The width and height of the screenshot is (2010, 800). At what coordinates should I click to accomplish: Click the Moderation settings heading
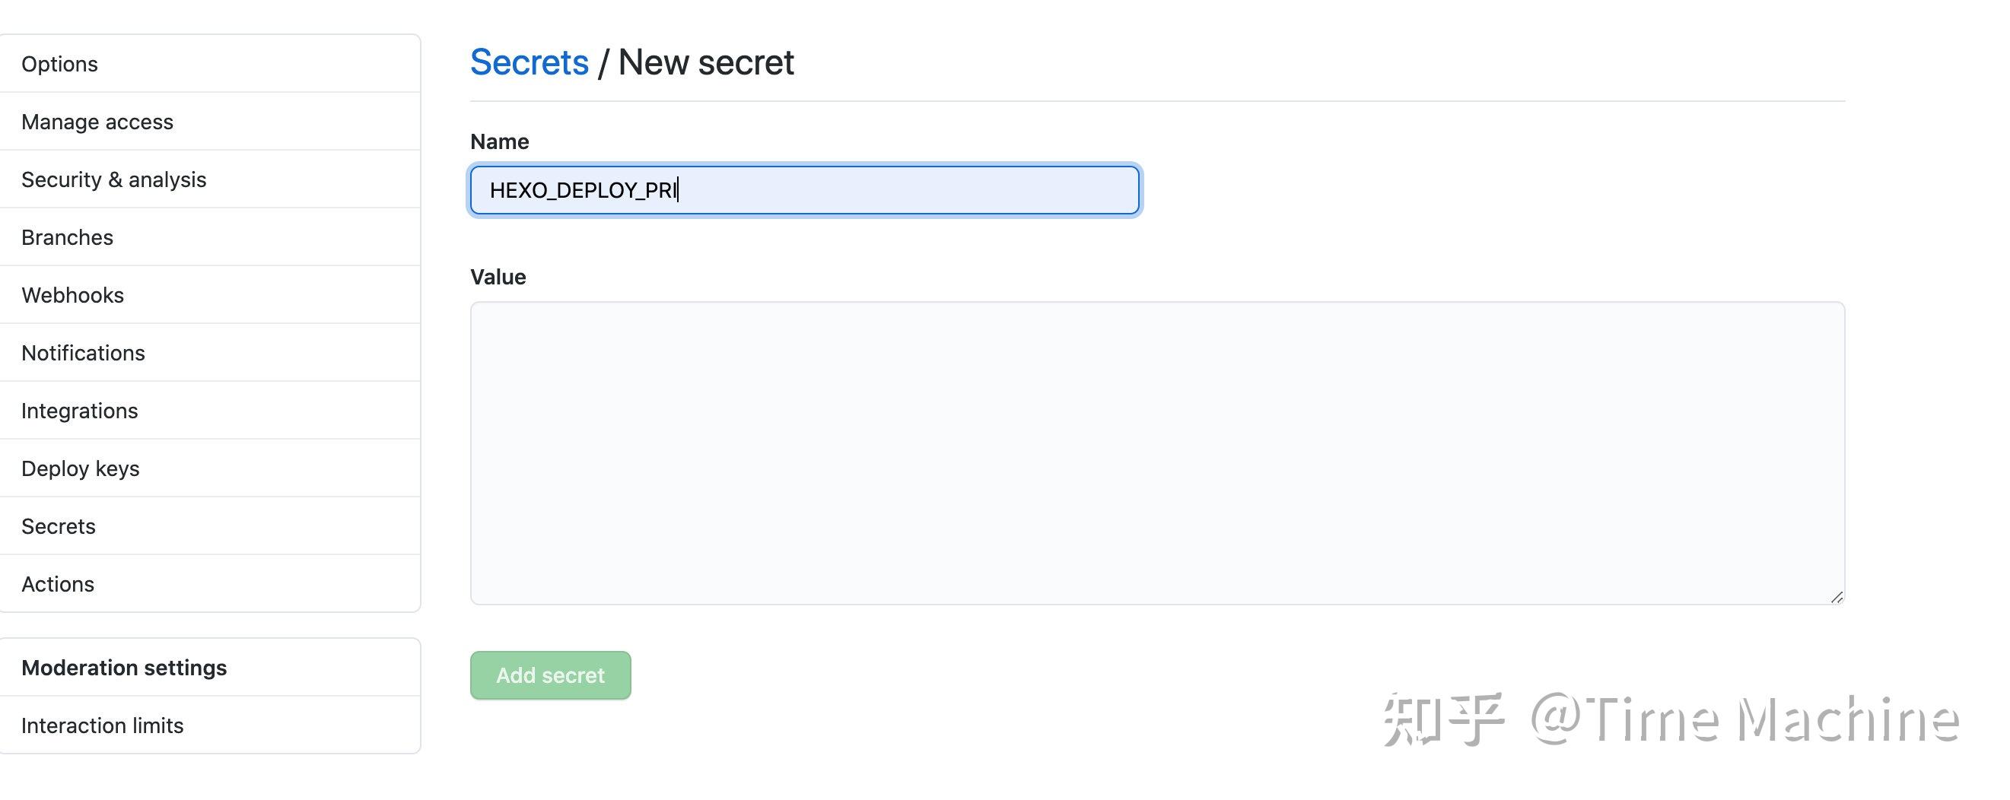(124, 668)
